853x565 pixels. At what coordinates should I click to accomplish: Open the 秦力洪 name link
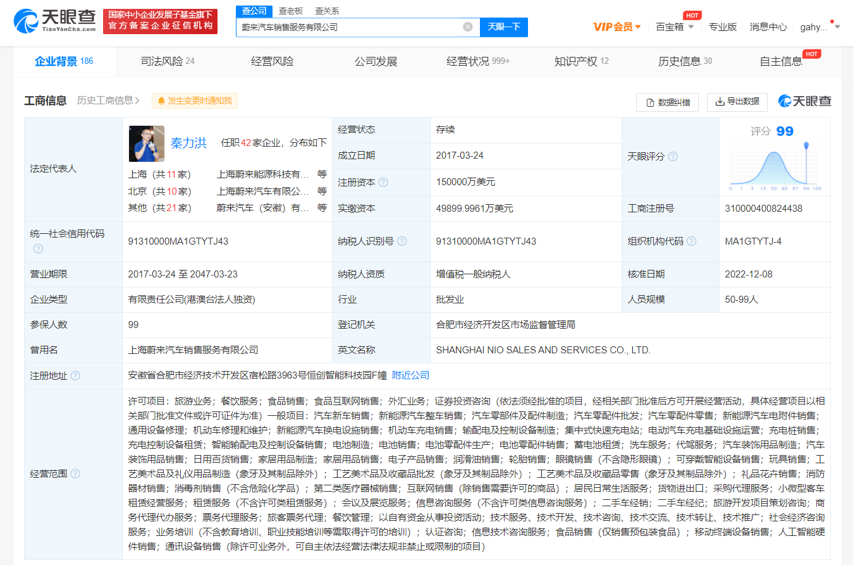click(x=188, y=143)
